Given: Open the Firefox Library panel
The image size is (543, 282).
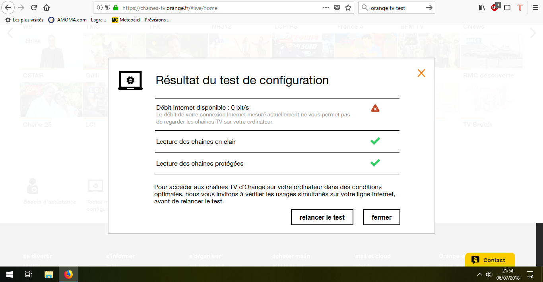Looking at the screenshot, I should 481,7.
